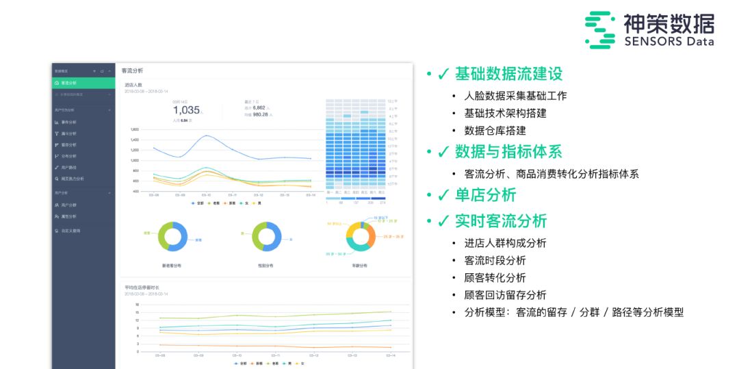Click the 顾客回访留存分析 bullet

(505, 295)
